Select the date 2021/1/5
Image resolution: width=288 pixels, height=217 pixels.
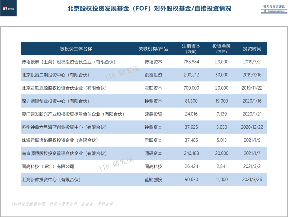coord(252,140)
